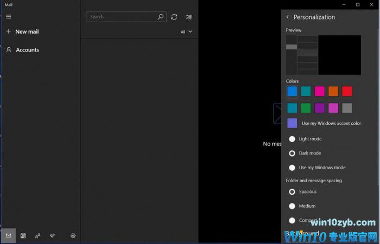This screenshot has height=244, width=380.
Task: Minimize the Mail window
Action: coord(344,4)
